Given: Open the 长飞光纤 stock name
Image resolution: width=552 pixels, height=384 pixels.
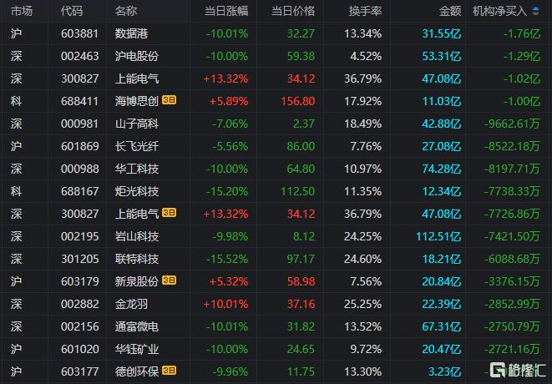Looking at the screenshot, I should [137, 145].
